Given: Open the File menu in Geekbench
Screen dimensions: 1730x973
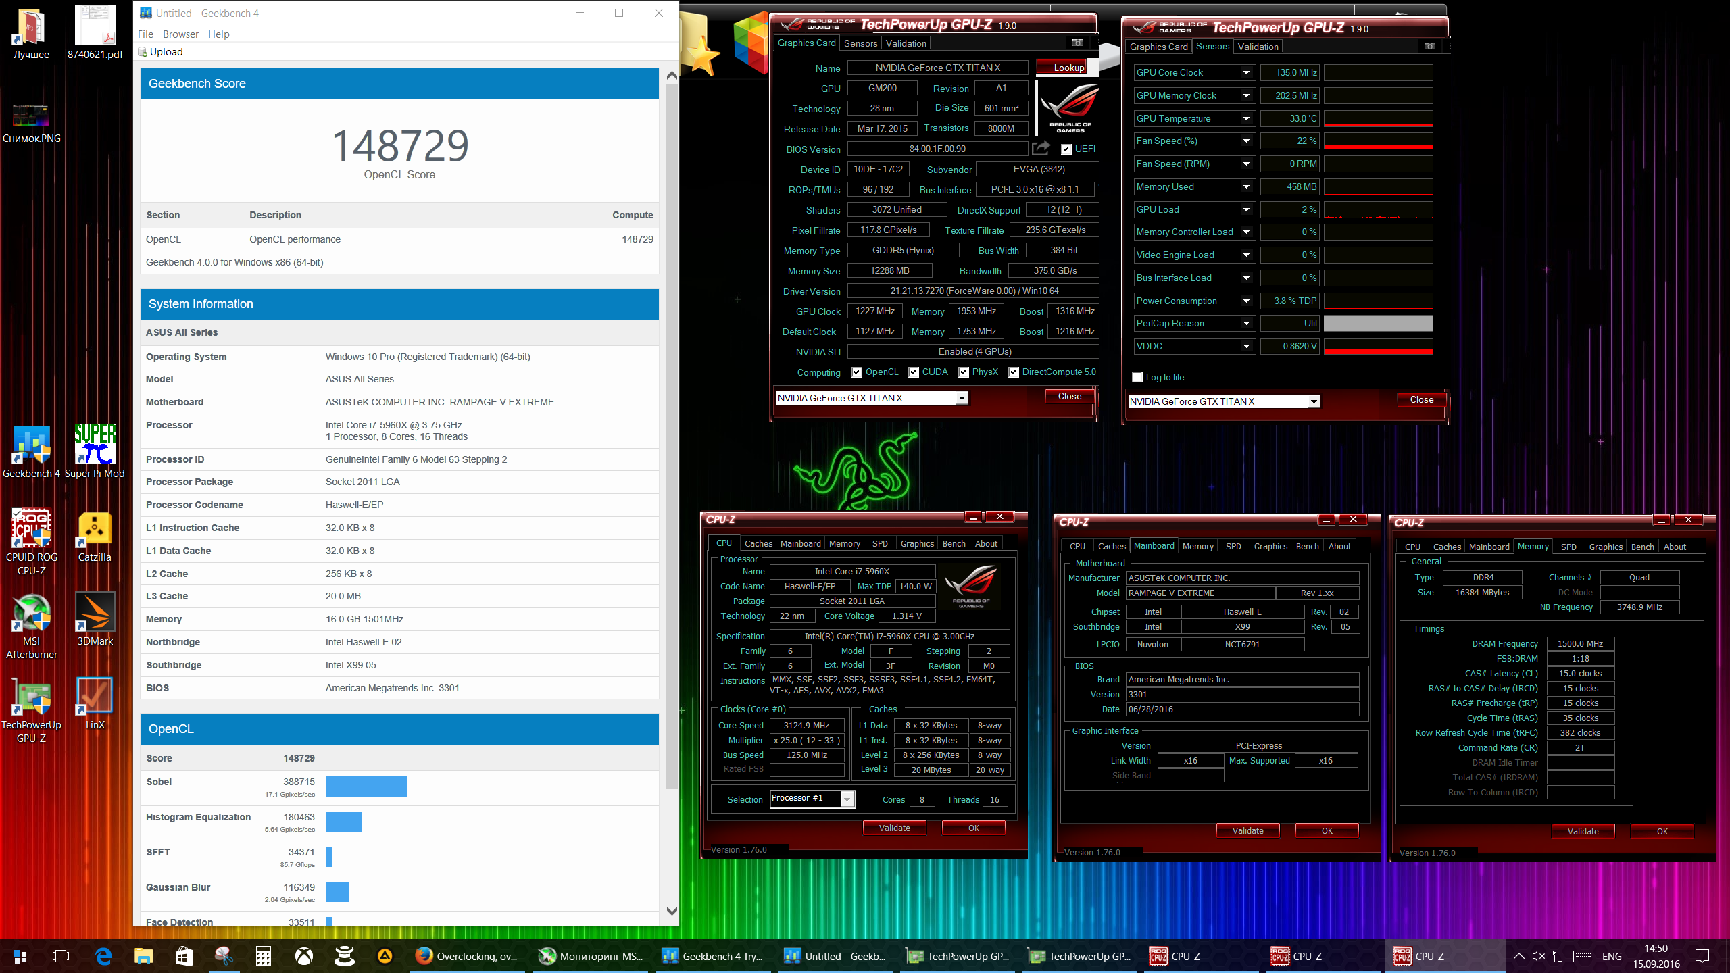Looking at the screenshot, I should (x=145, y=34).
